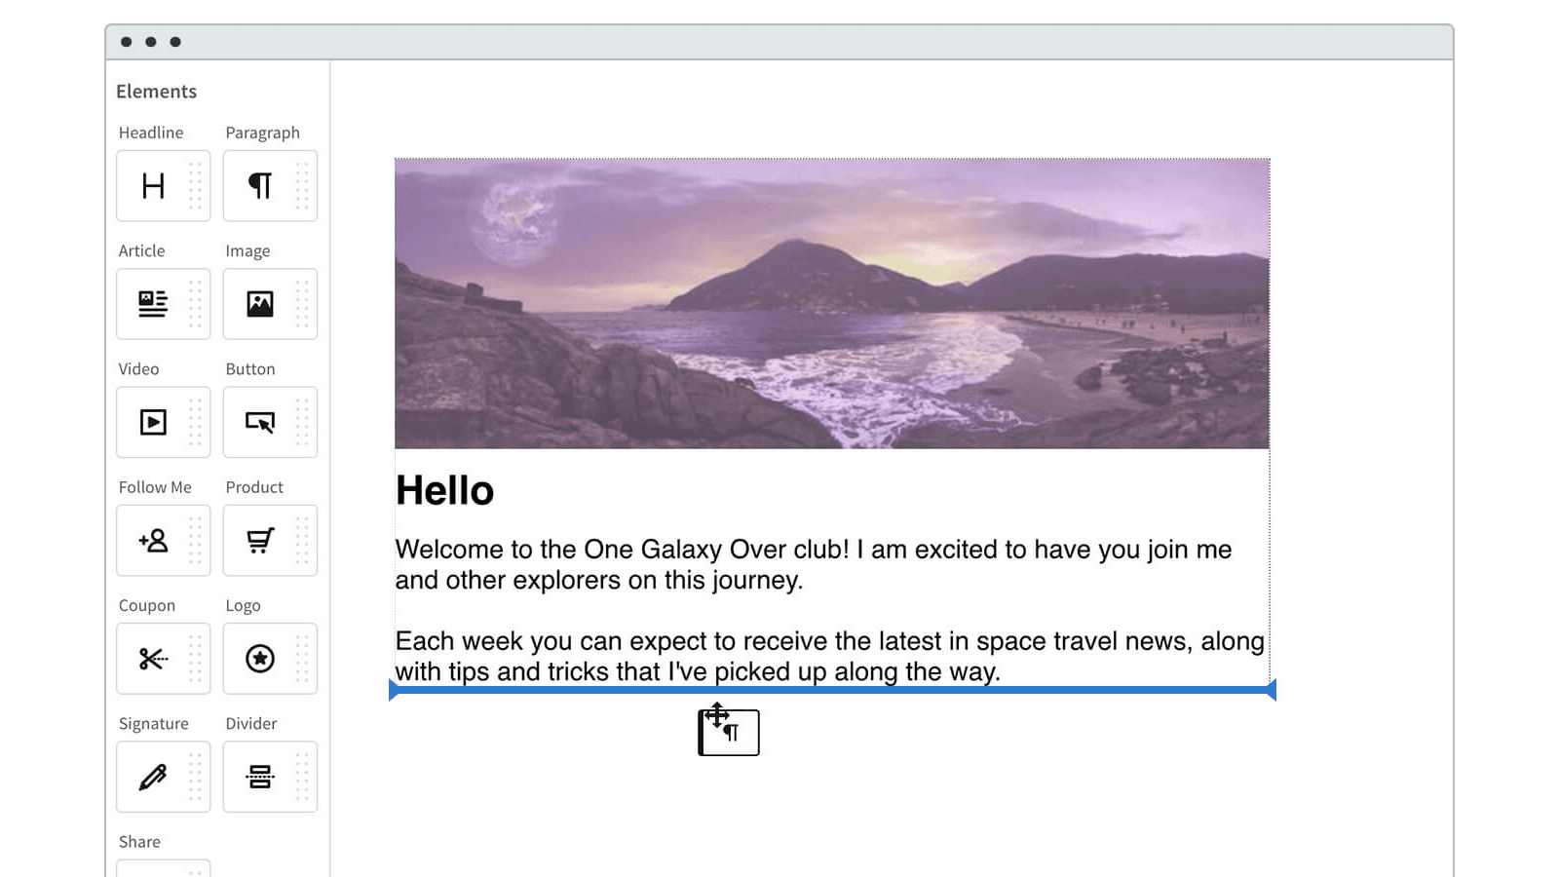Select the Video element icon
This screenshot has height=877, width=1559.
click(x=156, y=422)
